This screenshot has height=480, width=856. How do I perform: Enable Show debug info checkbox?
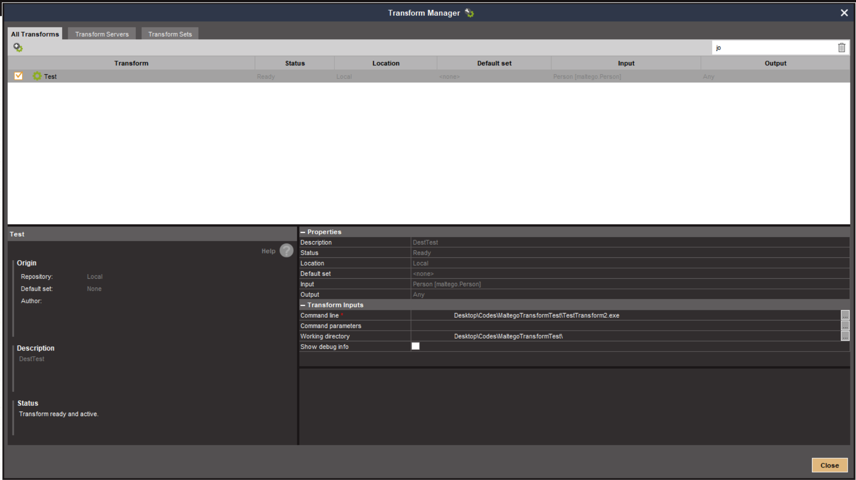[x=416, y=346]
